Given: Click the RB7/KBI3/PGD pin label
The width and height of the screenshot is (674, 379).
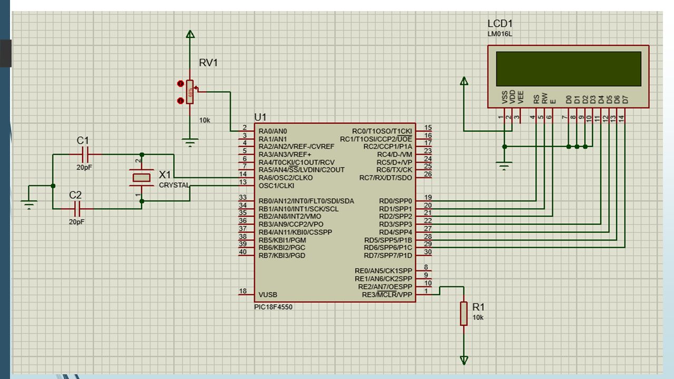Looking at the screenshot, I should [283, 255].
